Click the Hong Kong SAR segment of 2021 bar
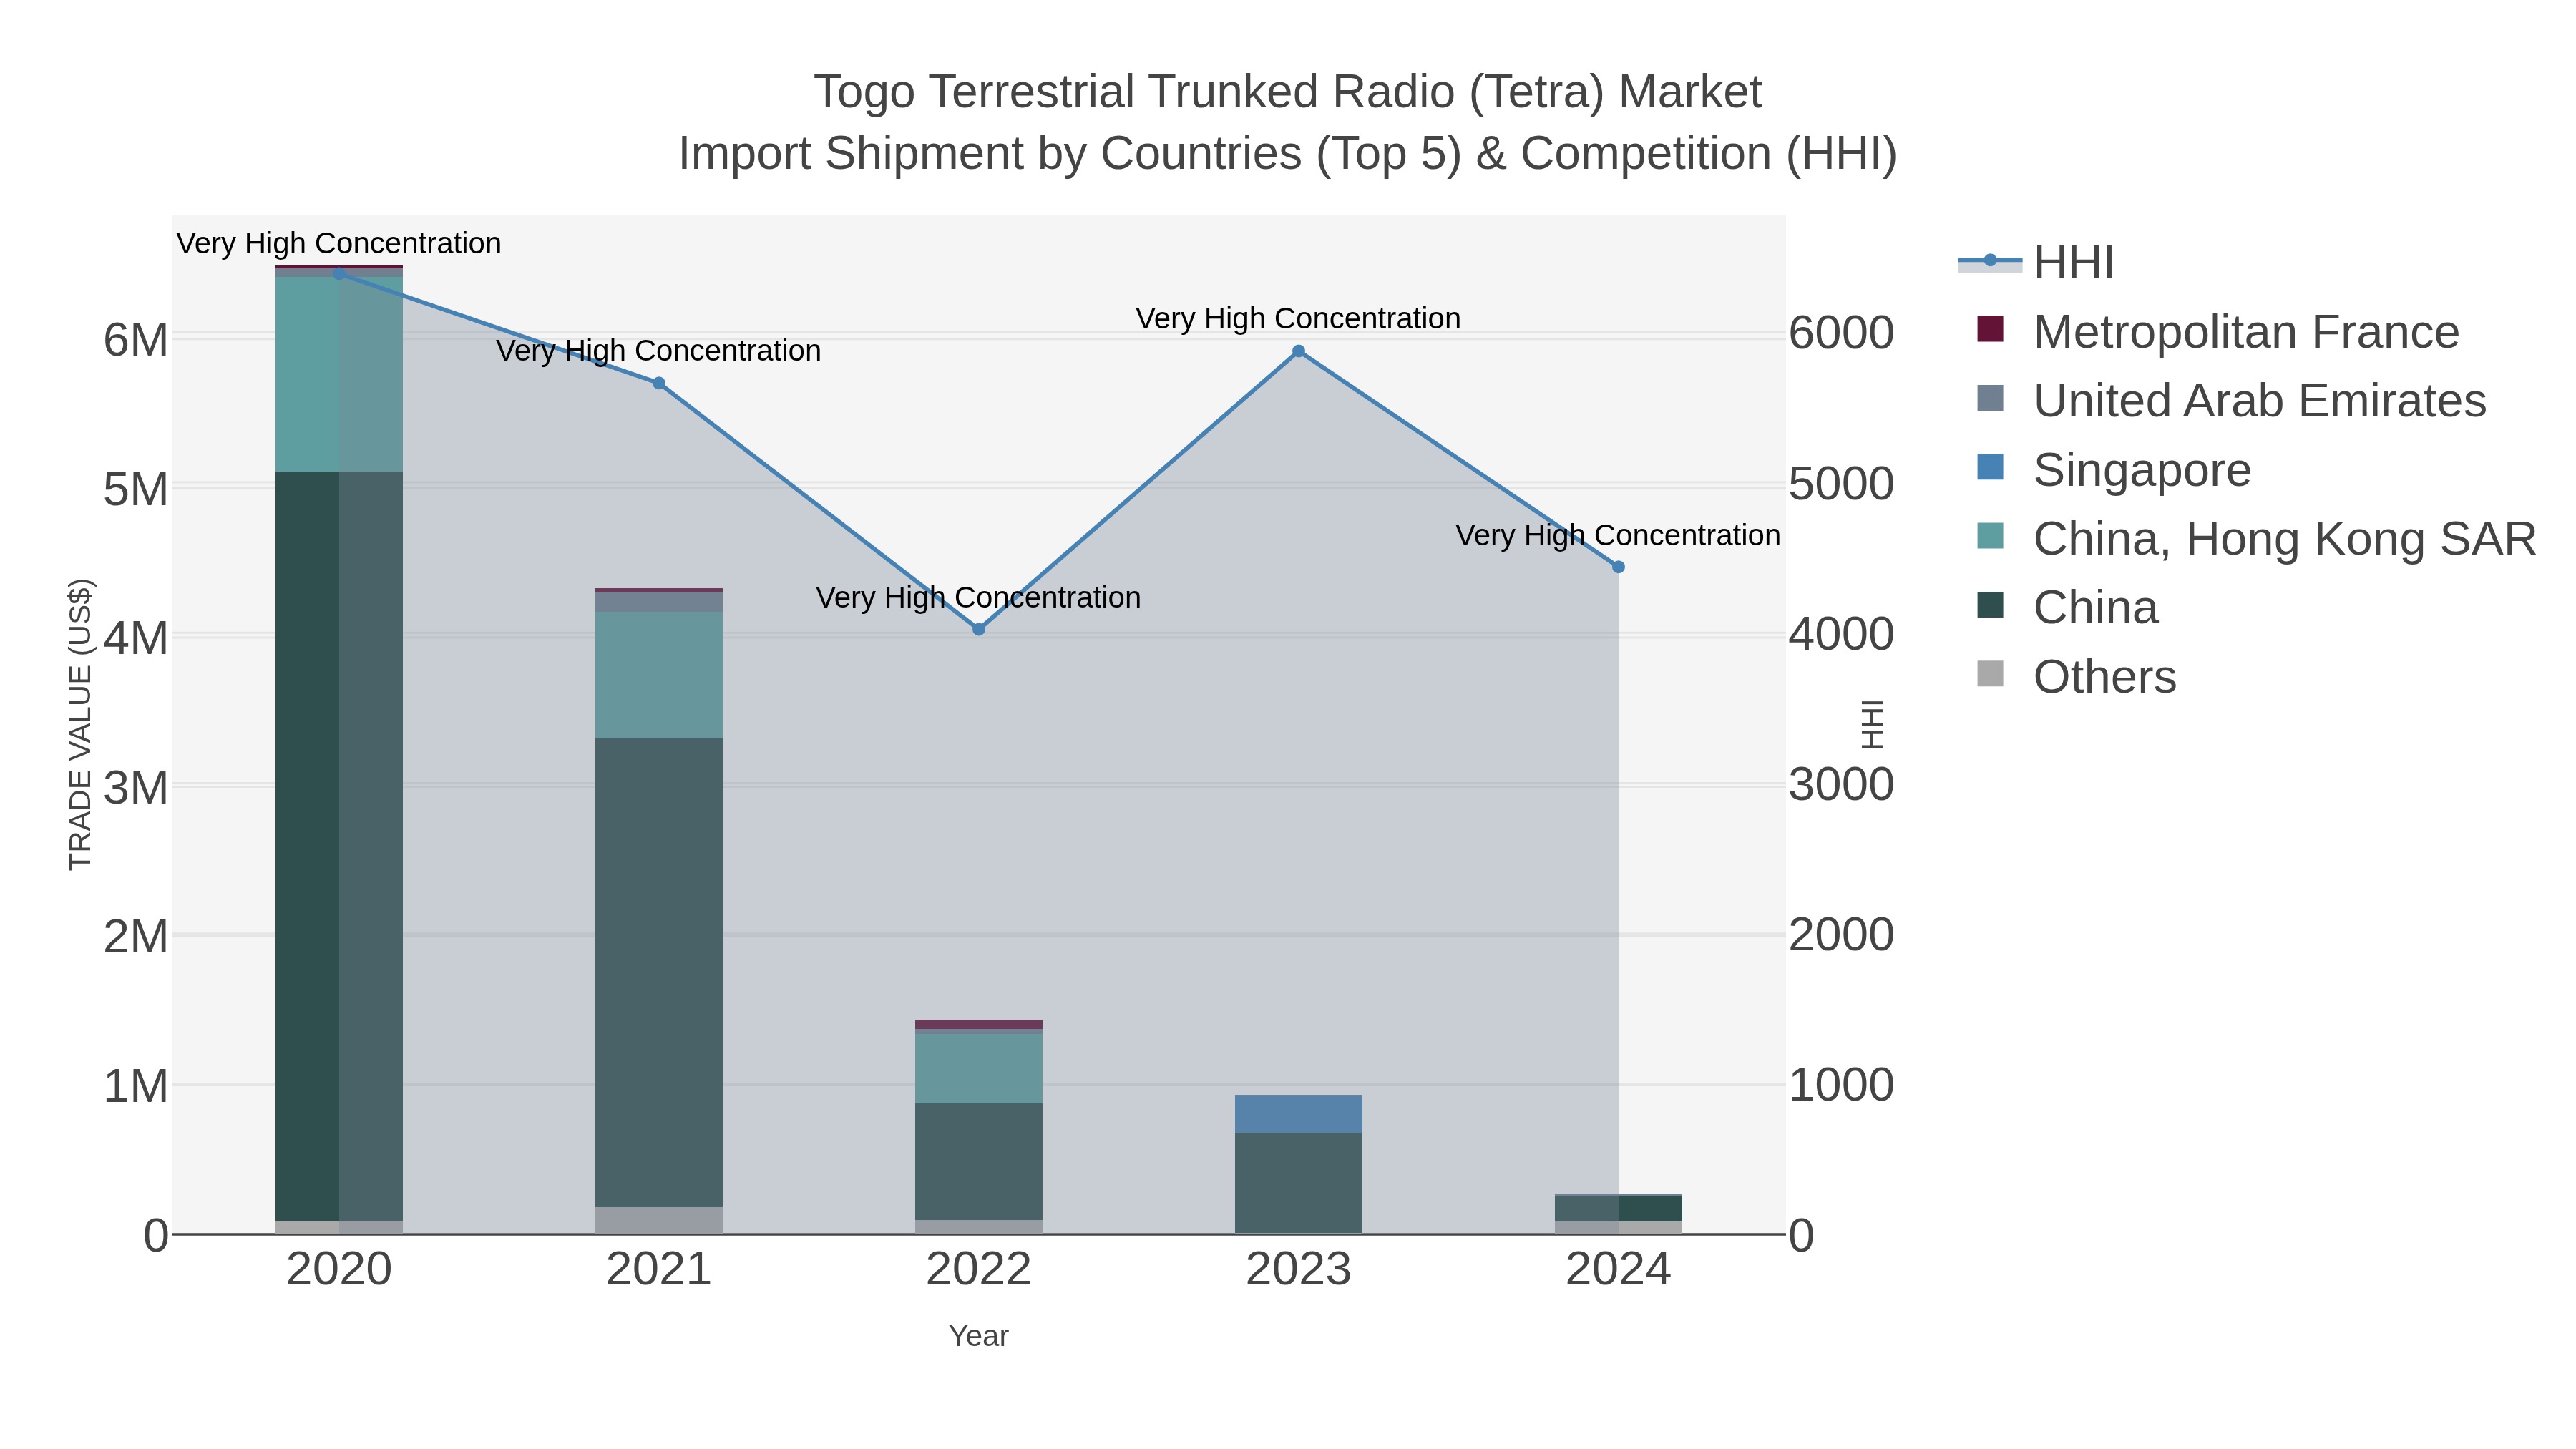The width and height of the screenshot is (2576, 1449). (x=659, y=675)
